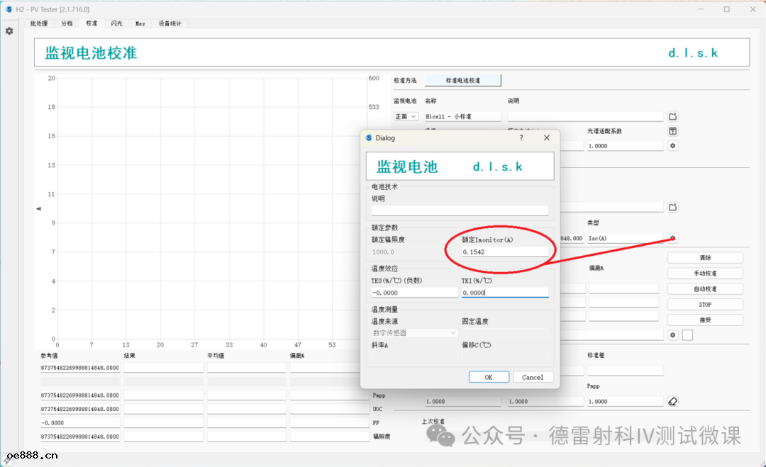Click the dialog help question mark
Viewport: 766px width, 467px height.
click(521, 138)
